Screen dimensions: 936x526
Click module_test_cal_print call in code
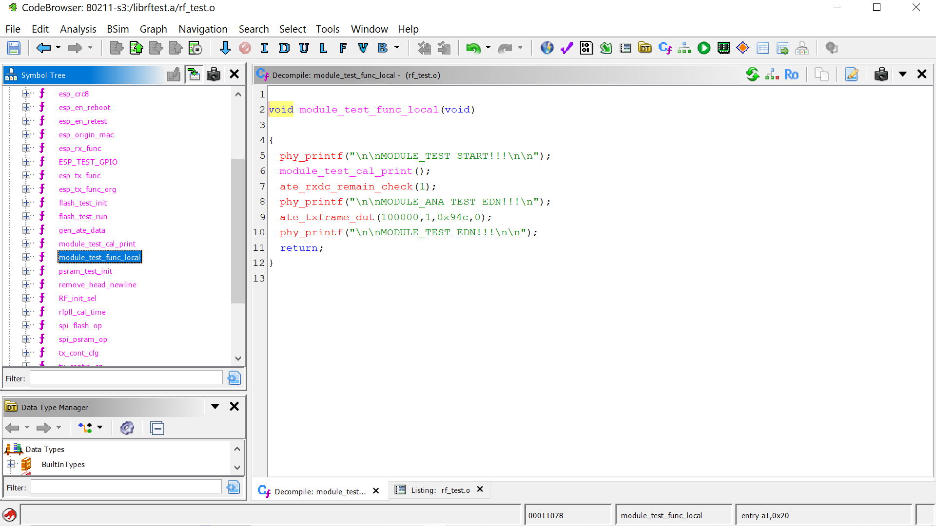346,171
